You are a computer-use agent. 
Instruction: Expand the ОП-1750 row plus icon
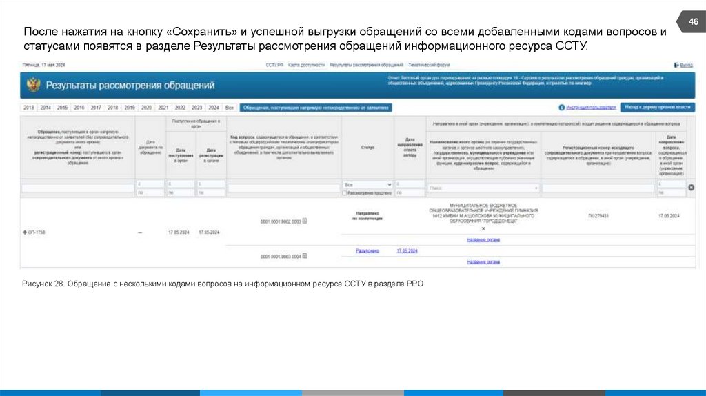pyautogui.click(x=25, y=232)
